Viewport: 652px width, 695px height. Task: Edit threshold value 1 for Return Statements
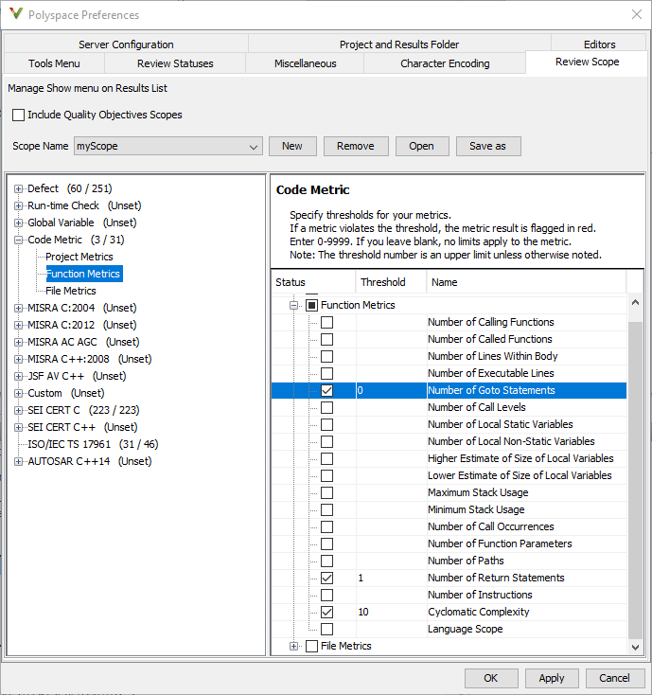(391, 578)
